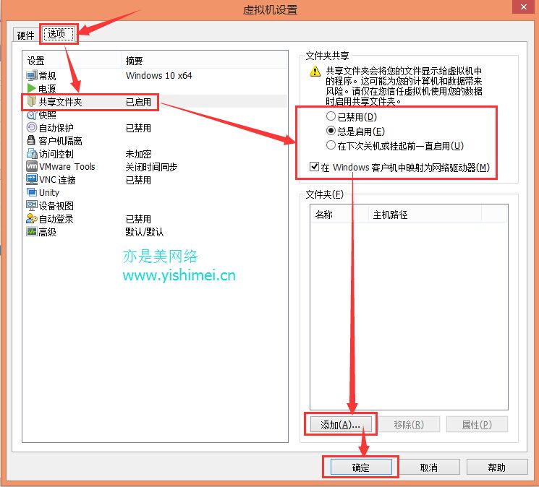Screen dimensions: 539x487
Task: Click the 常规 general settings icon
Action: pyautogui.click(x=32, y=75)
